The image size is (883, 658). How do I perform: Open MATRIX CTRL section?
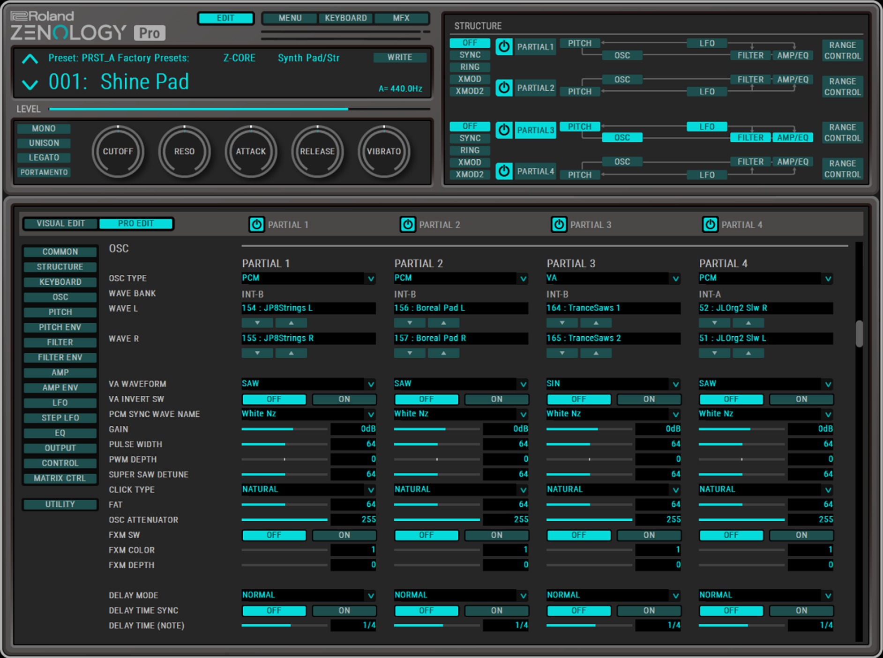[x=60, y=478]
